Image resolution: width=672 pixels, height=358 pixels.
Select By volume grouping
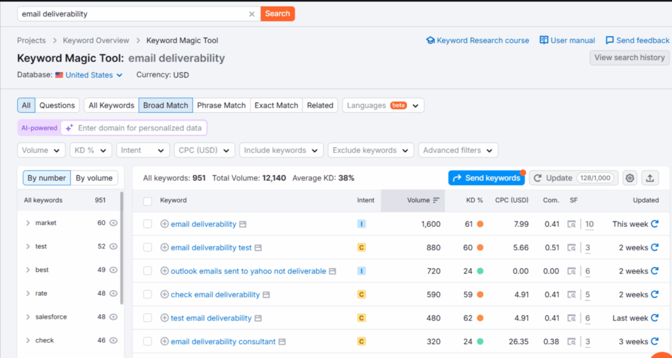tap(94, 178)
